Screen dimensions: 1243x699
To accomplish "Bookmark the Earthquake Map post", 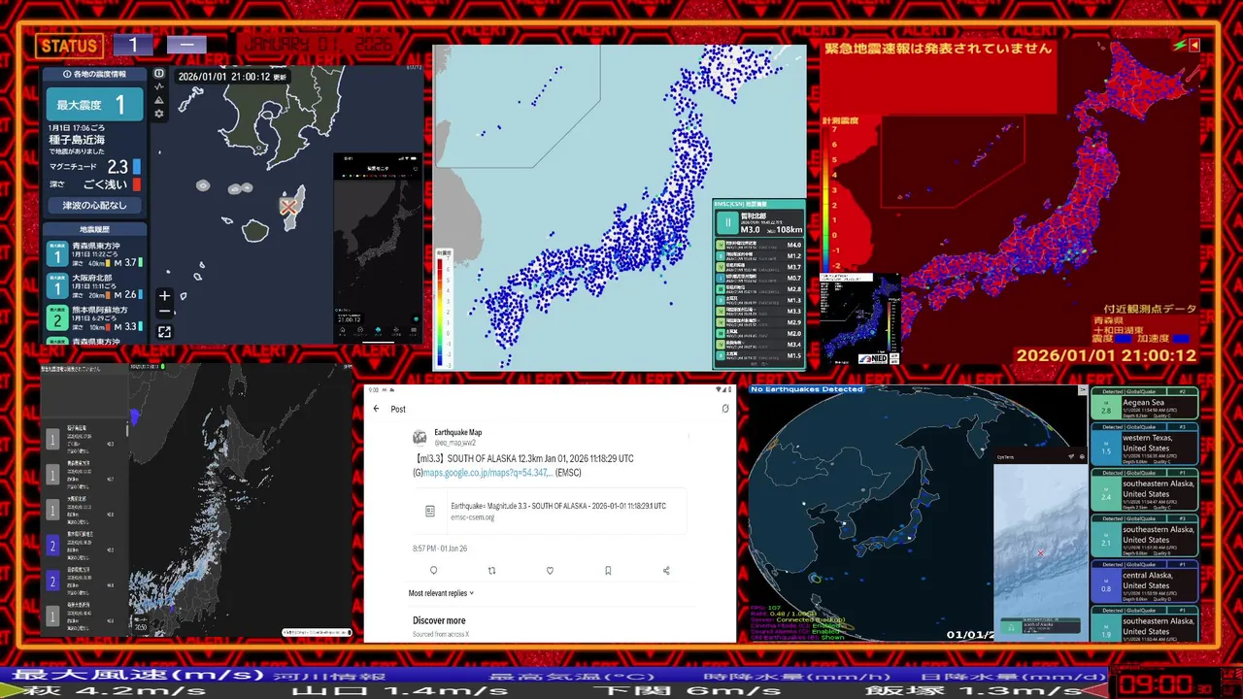I will pyautogui.click(x=608, y=571).
